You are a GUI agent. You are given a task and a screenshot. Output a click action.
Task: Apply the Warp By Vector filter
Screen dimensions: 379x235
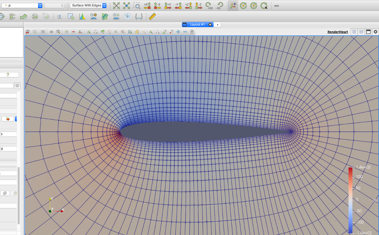pos(23,17)
